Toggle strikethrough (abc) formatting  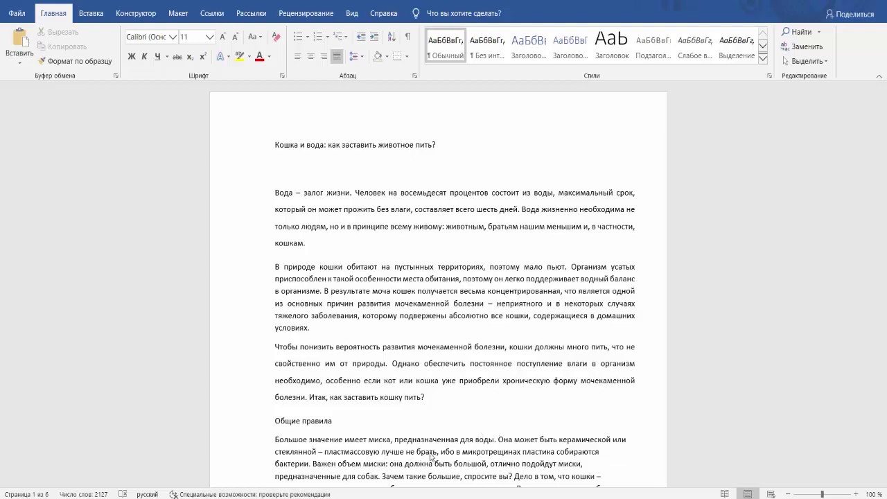click(177, 57)
